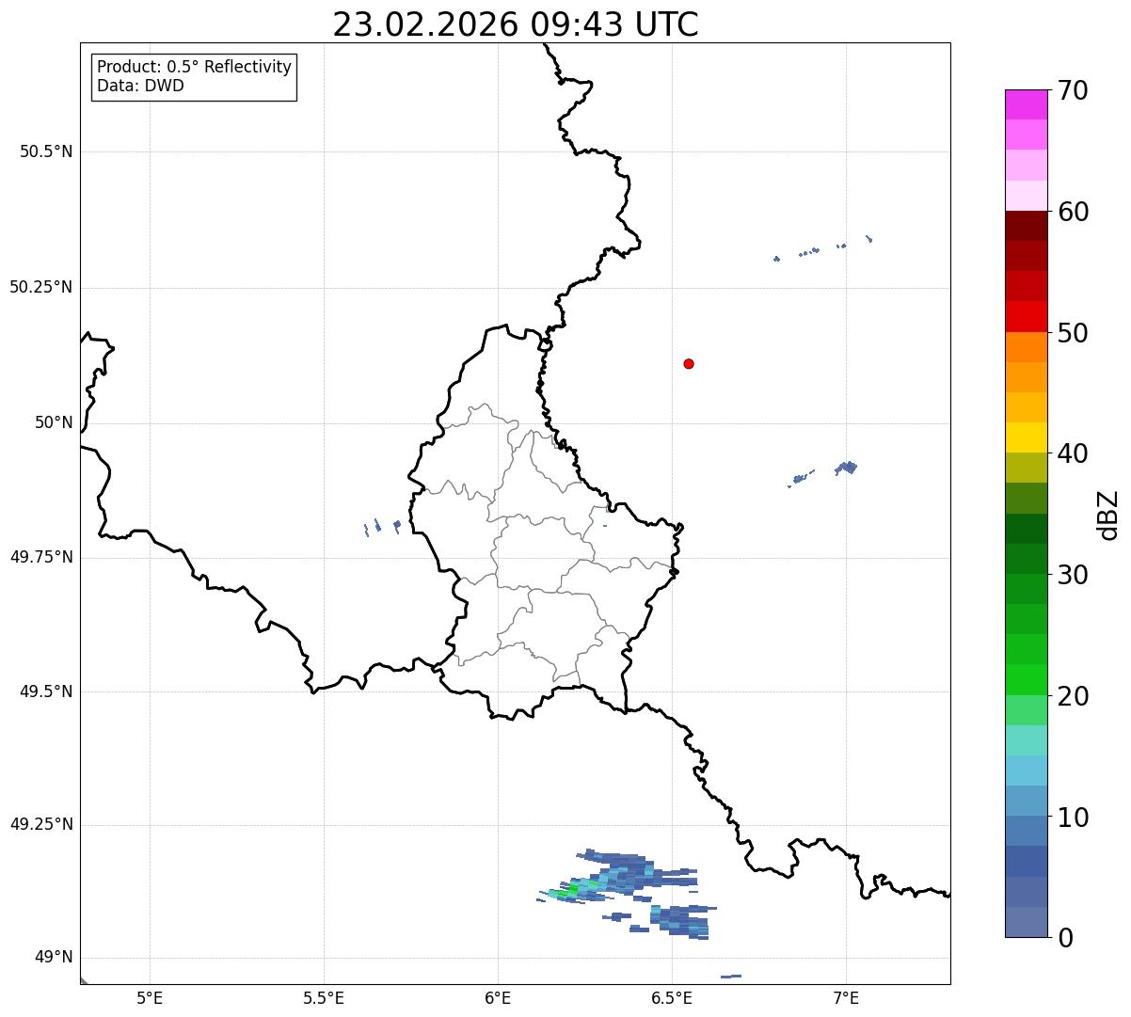Click the bright green colorbar segment above 20
Viewport: 1131px width, 1017px height.
pos(1026,679)
